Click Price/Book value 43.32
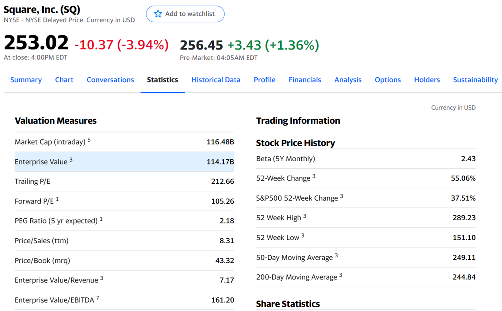This screenshot has height=311, width=502. click(x=224, y=261)
